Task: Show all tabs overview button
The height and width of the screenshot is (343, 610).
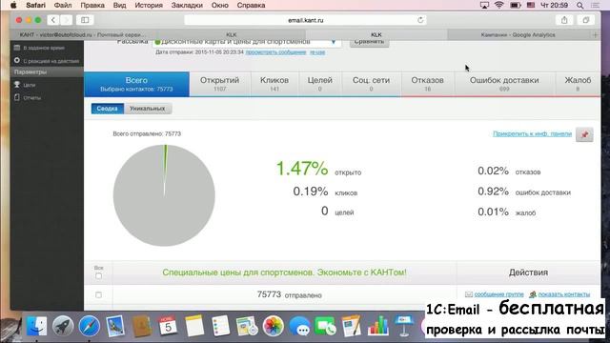Action: tap(586, 20)
